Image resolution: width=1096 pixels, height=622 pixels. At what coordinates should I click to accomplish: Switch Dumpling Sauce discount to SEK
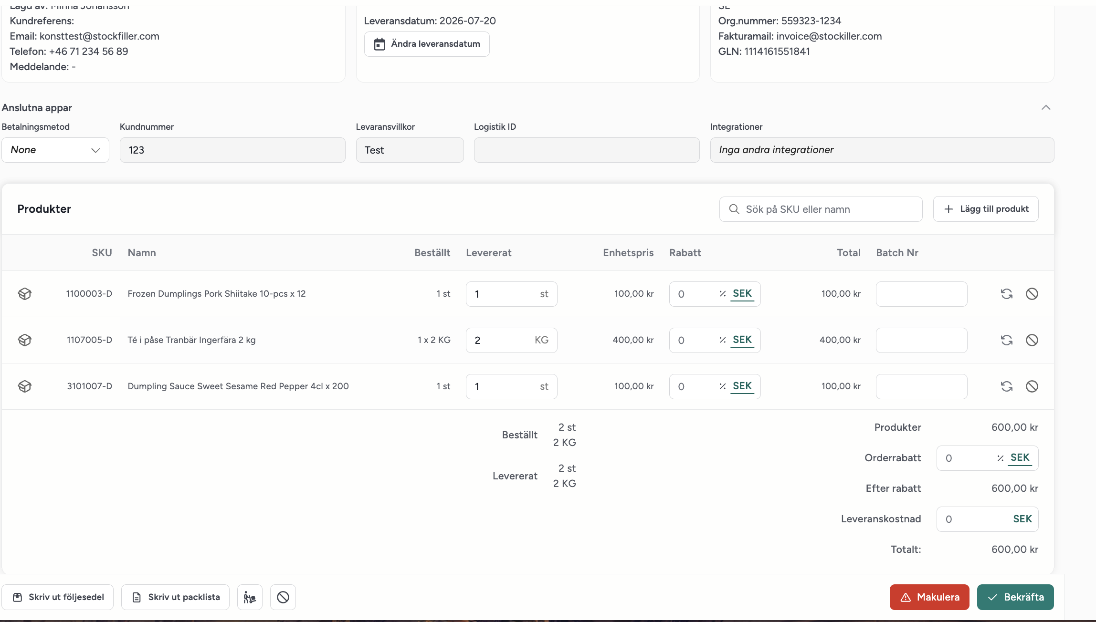point(742,386)
